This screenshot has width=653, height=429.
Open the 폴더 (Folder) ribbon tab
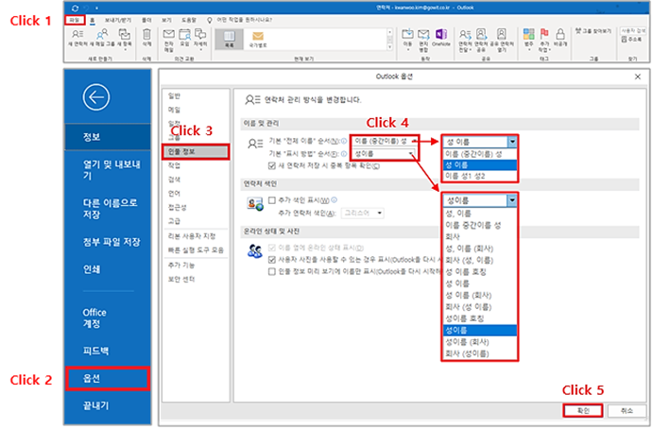click(146, 20)
